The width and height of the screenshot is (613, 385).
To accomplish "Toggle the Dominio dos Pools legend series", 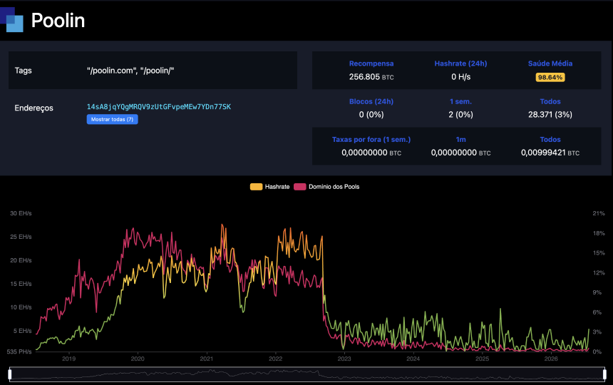I will [x=326, y=187].
